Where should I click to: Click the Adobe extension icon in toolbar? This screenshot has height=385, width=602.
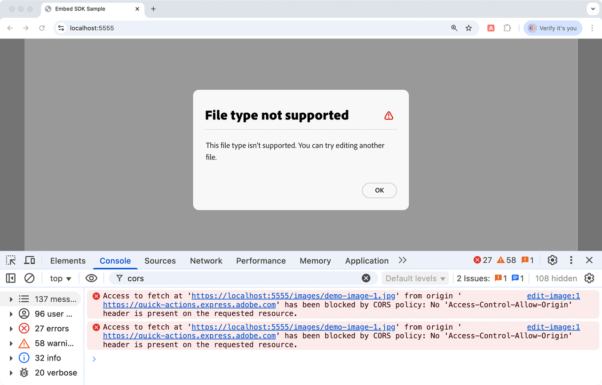(491, 28)
